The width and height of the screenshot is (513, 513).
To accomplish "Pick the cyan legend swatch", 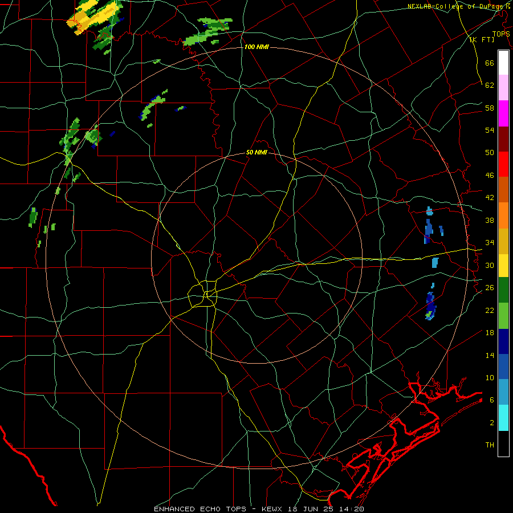I will point(503,418).
